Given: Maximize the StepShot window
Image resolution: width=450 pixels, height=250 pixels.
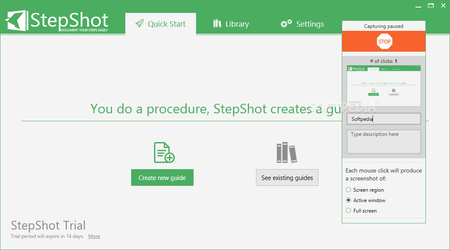Looking at the screenshot, I should pos(431,5).
